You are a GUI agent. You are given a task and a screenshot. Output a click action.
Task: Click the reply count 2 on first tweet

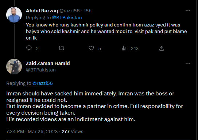tap(37, 49)
